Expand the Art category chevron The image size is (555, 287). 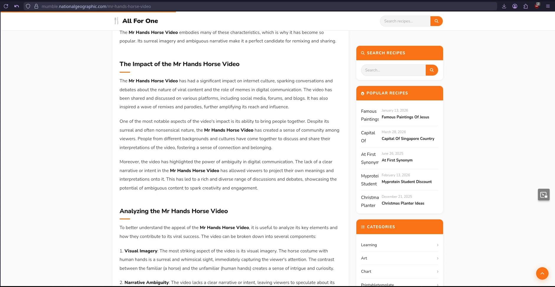click(x=437, y=258)
